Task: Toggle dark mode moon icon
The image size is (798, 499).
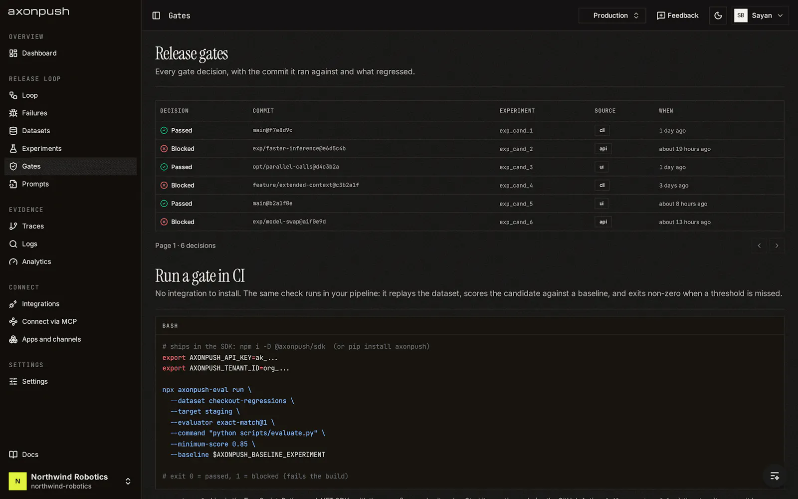Action: (x=718, y=15)
